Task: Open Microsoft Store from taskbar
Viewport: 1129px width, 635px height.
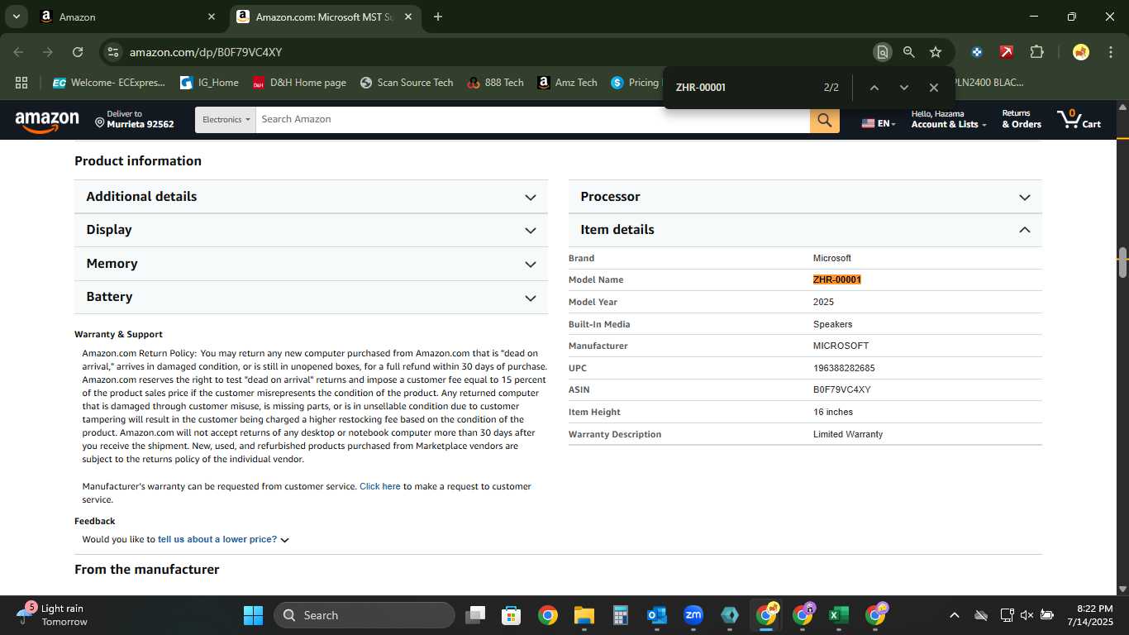Action: coord(512,615)
